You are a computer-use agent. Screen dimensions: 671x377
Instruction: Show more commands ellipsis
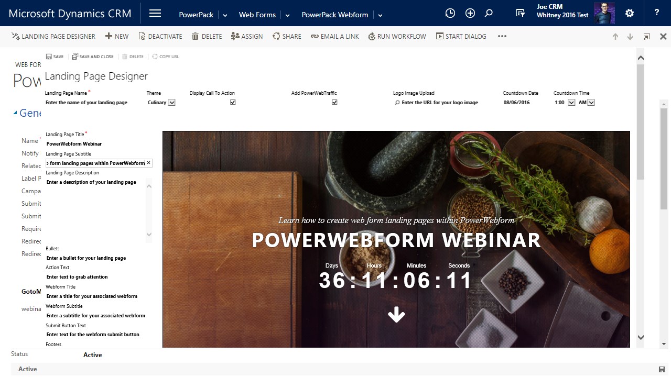pos(502,36)
